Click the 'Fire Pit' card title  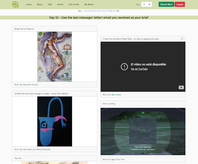pyautogui.click(x=18, y=158)
